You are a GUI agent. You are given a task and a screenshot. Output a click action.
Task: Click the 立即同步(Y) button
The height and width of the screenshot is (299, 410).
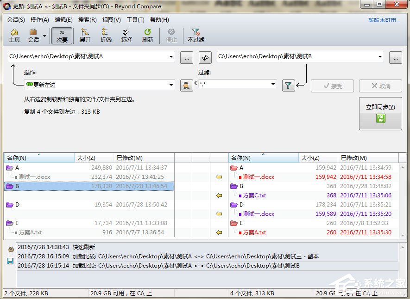(x=380, y=113)
